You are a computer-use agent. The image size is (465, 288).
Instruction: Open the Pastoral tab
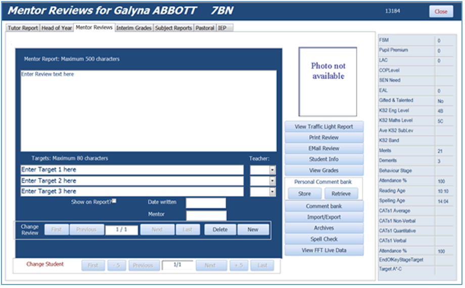click(205, 28)
